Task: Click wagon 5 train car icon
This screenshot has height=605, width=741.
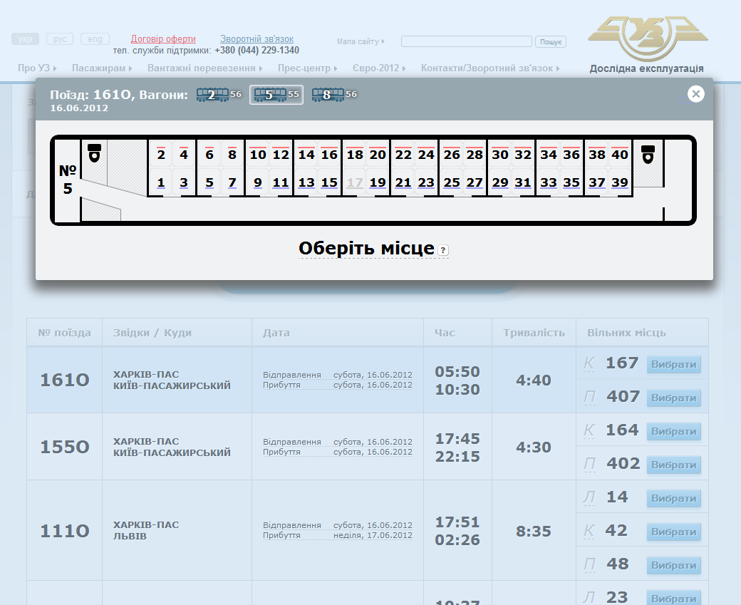Action: coord(269,95)
